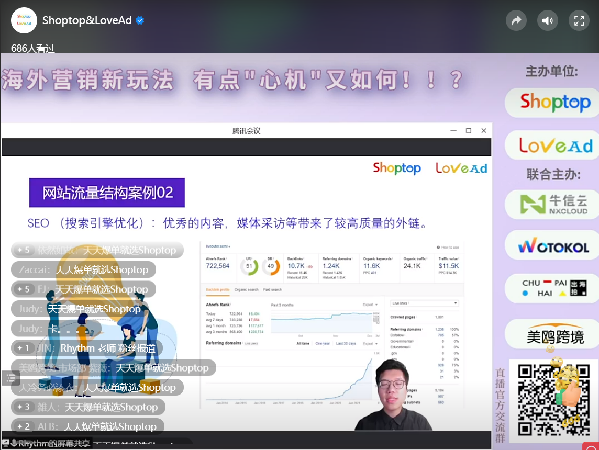Select the Last 30 days range
599x450 pixels.
point(346,343)
